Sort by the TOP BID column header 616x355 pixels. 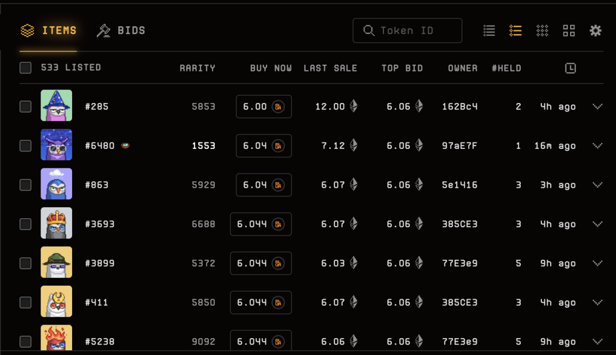(x=402, y=68)
